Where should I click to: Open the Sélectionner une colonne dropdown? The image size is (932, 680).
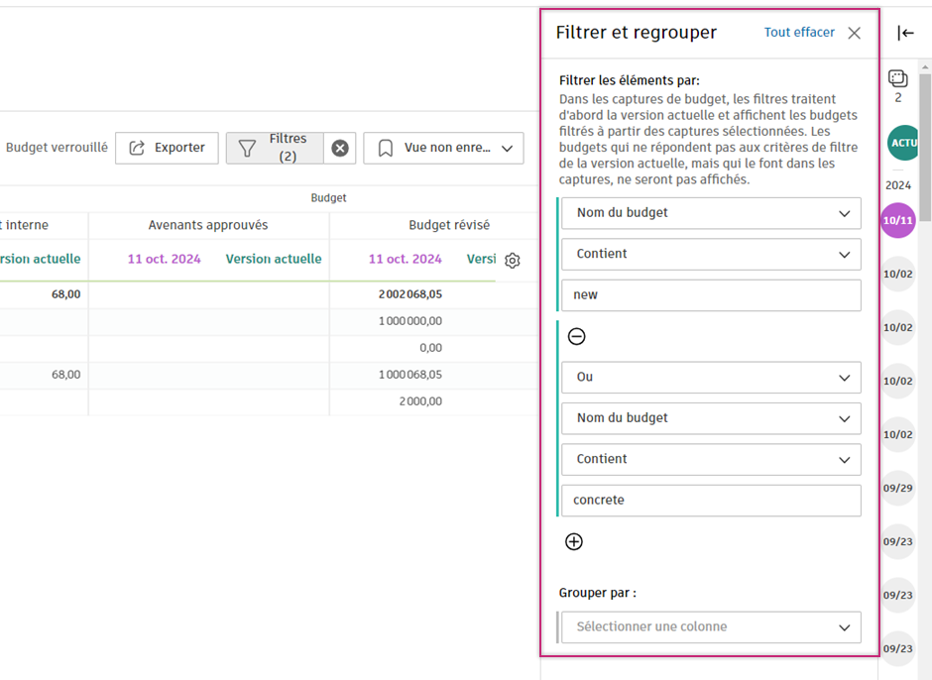pyautogui.click(x=710, y=626)
